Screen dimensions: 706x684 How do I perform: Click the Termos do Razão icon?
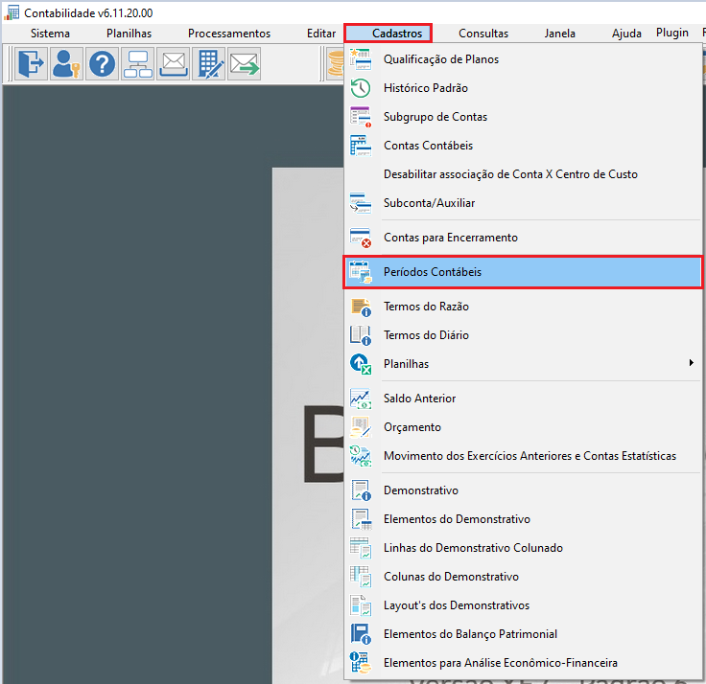click(361, 307)
